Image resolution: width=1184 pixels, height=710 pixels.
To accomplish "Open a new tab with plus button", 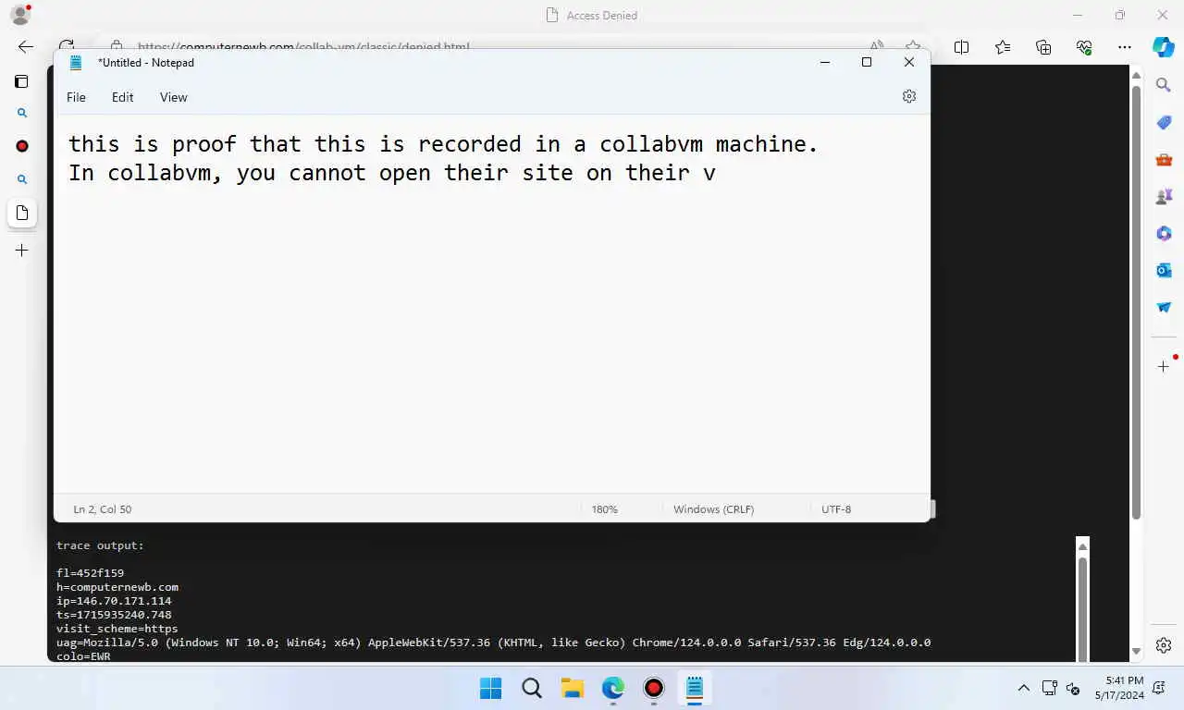I will pyautogui.click(x=22, y=251).
